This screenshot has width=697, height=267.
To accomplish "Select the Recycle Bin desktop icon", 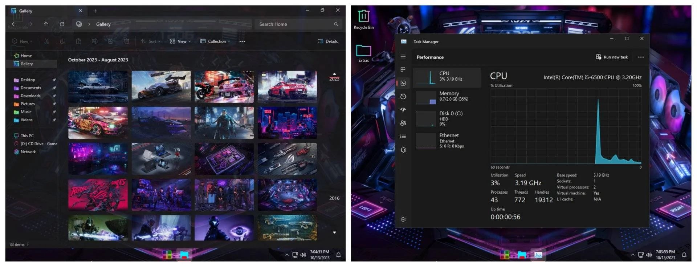I will tap(363, 19).
